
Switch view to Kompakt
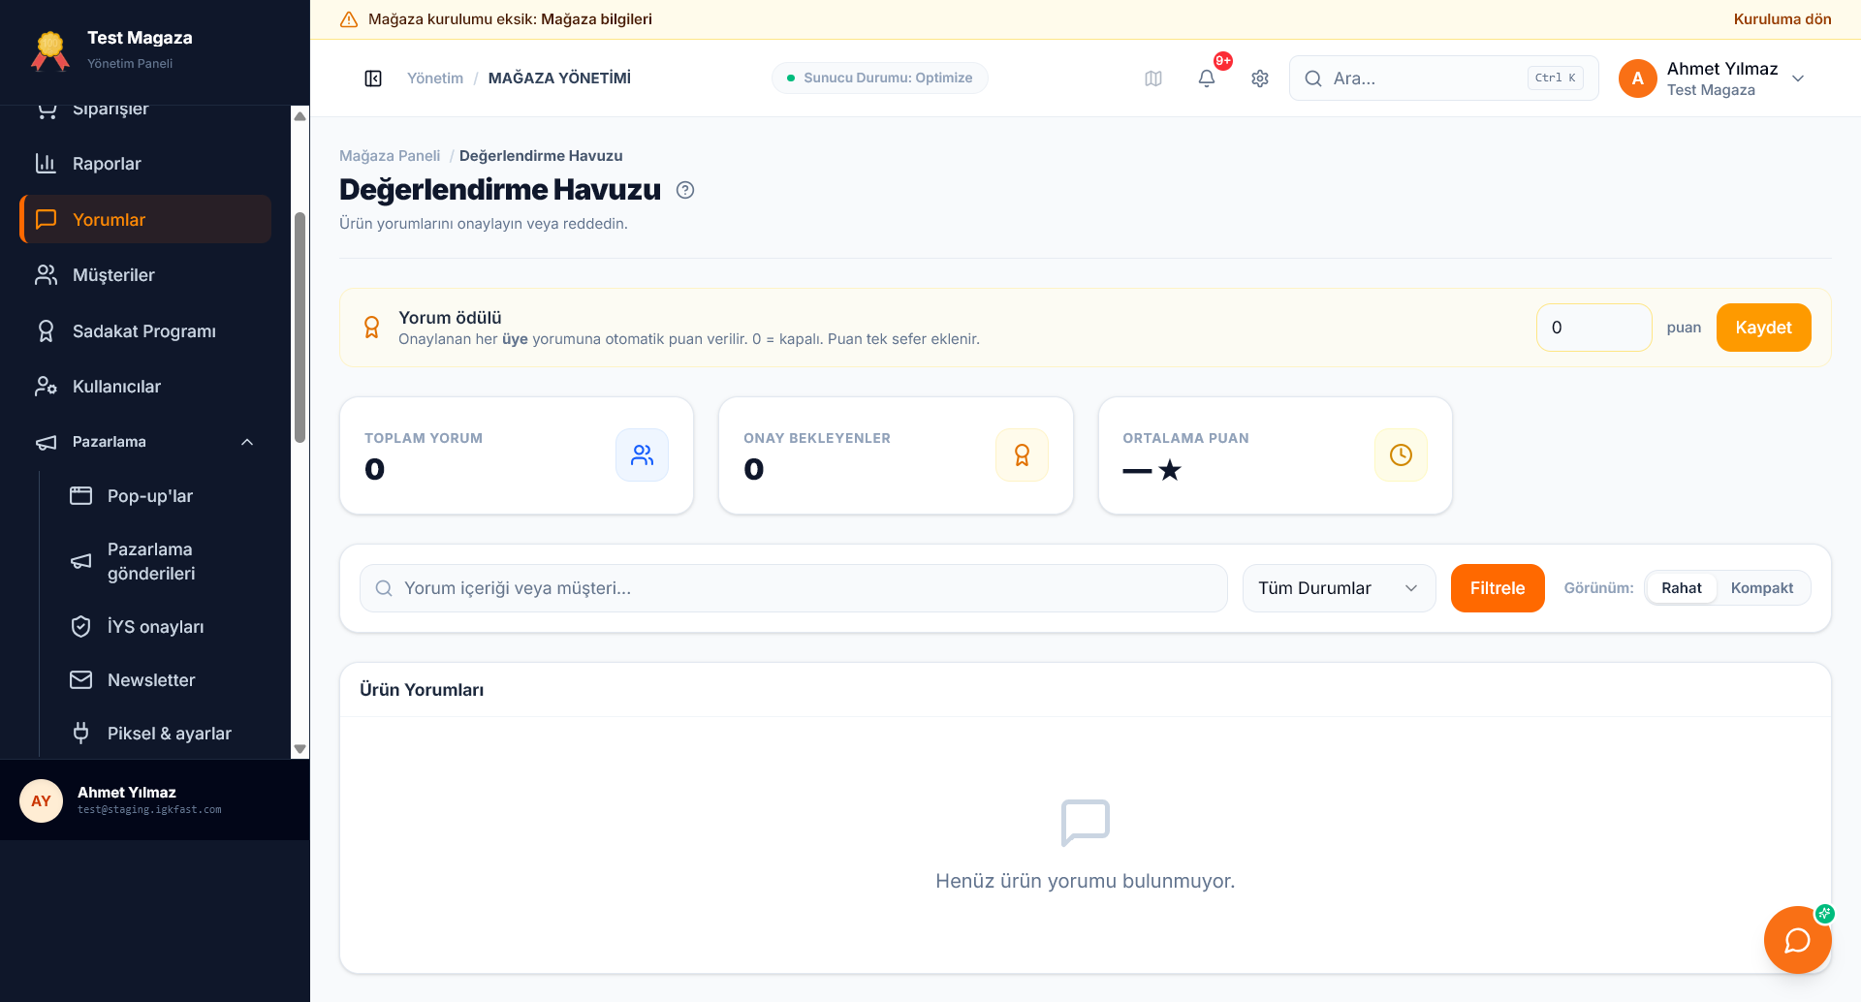tap(1762, 588)
